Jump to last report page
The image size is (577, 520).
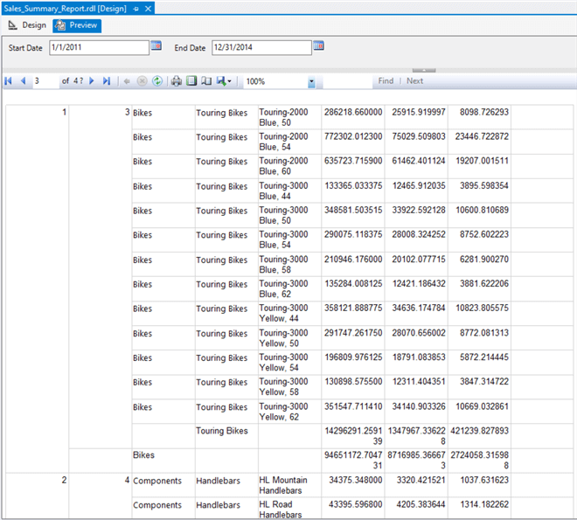107,81
